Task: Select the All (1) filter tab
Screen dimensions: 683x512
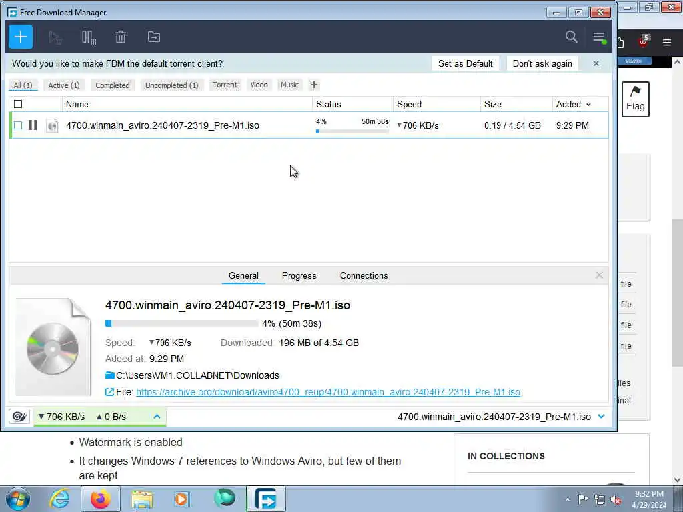Action: pos(23,85)
